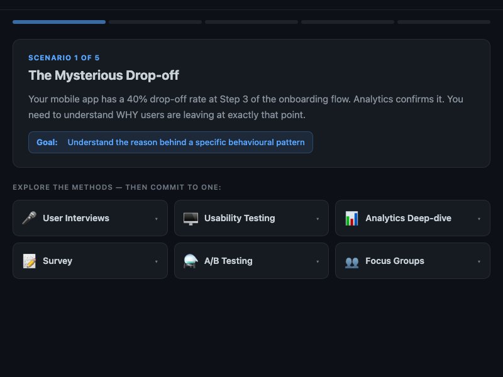Click the Goal behavioural pattern badge

(170, 143)
